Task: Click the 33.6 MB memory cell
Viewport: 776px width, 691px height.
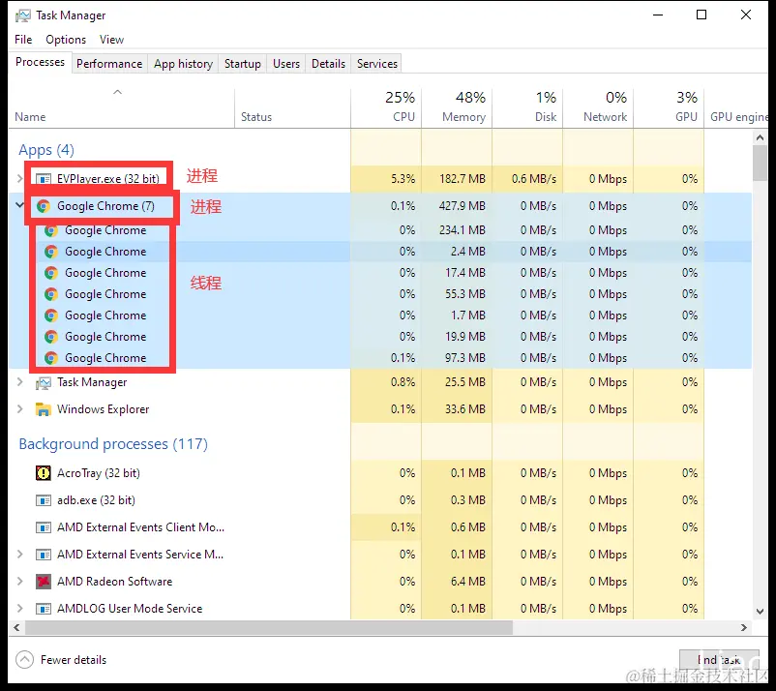Action: [457, 409]
